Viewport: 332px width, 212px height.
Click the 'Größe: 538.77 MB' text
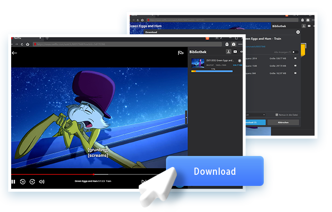coord(278,58)
